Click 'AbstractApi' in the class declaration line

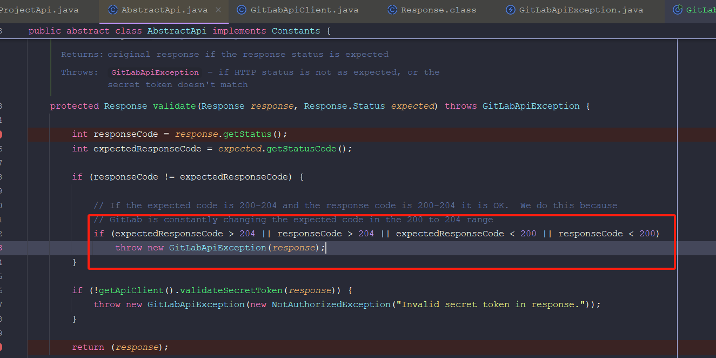coord(177,31)
